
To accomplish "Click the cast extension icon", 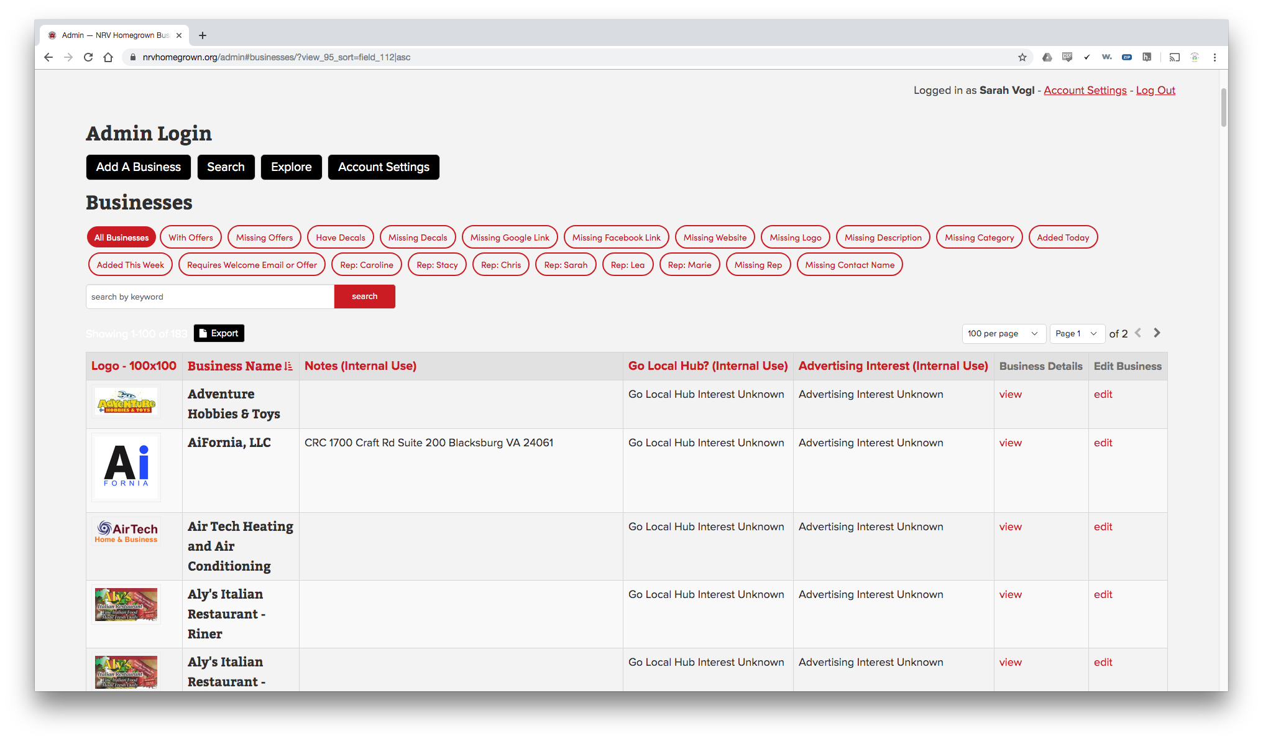I will [x=1174, y=57].
